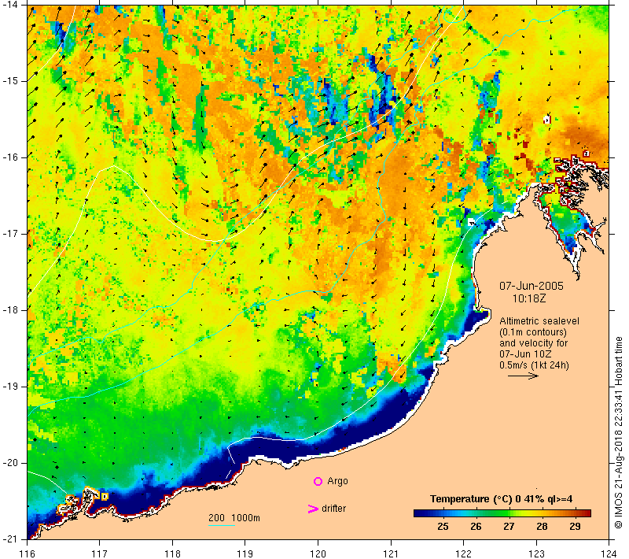This screenshot has height=559, width=629.
Task: Click the '0.5m/s (1kt 24h)' scale text
Action: point(534,365)
